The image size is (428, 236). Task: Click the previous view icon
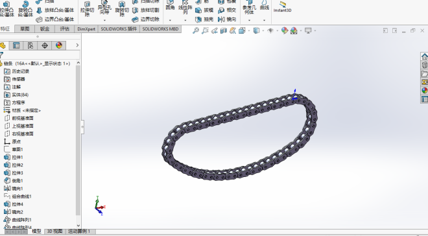click(214, 30)
